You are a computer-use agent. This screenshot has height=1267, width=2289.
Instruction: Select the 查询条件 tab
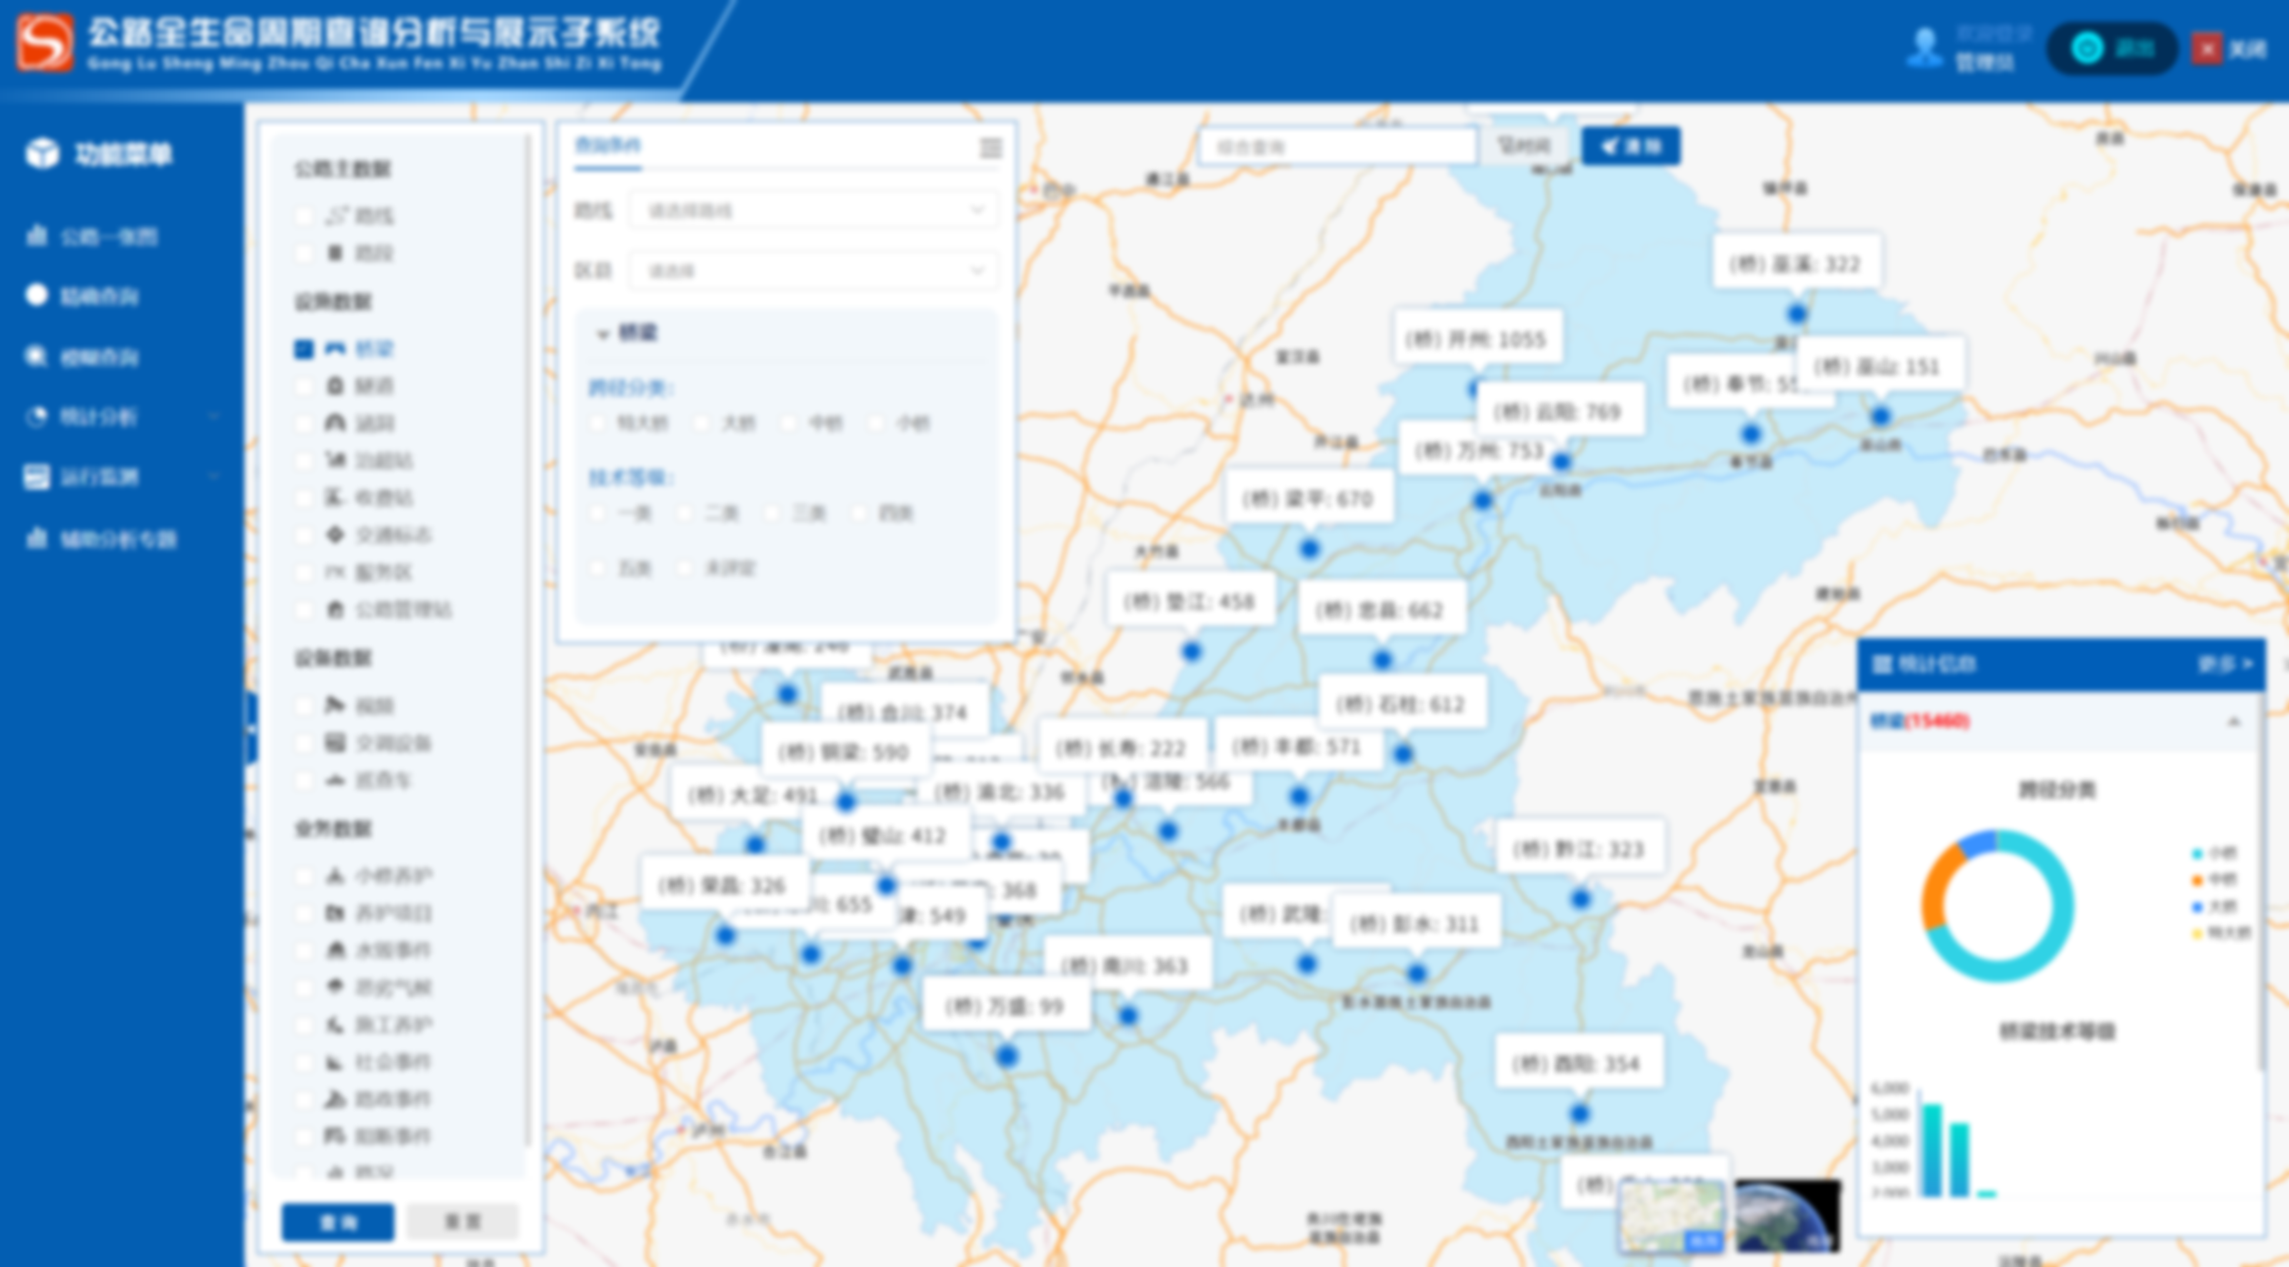pyautogui.click(x=607, y=145)
